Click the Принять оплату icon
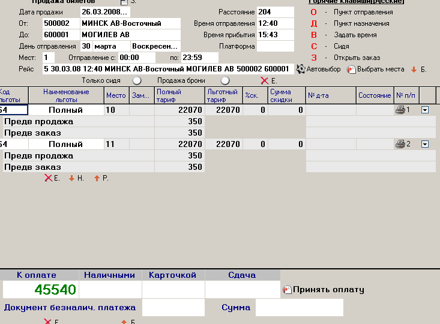440x324 pixels. click(287, 289)
